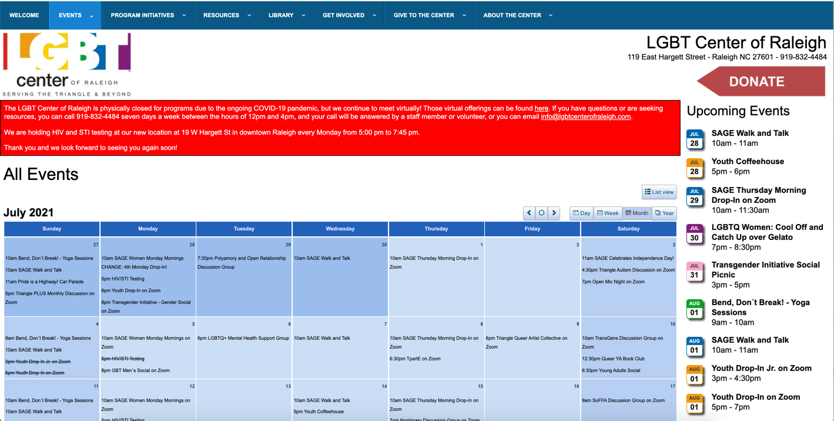Open Youth Coffeehouse upcoming event
The width and height of the screenshot is (834, 421).
pos(748,162)
